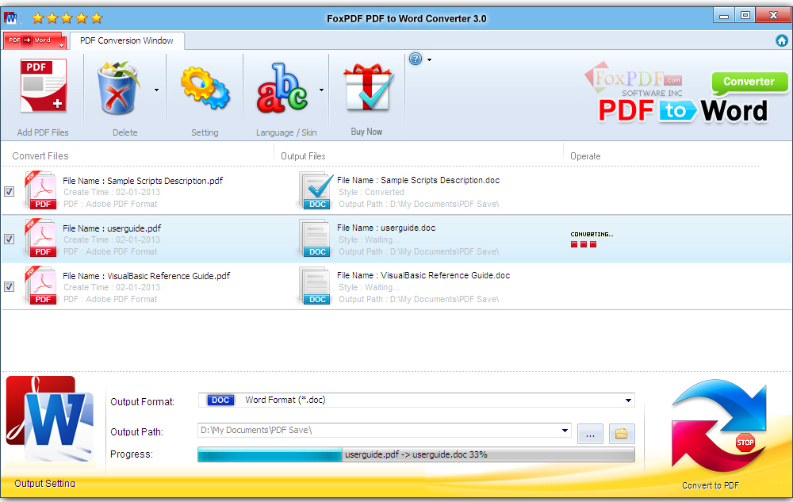This screenshot has width=793, height=502.
Task: Open the Delete dropdown arrow
Action: (x=156, y=90)
